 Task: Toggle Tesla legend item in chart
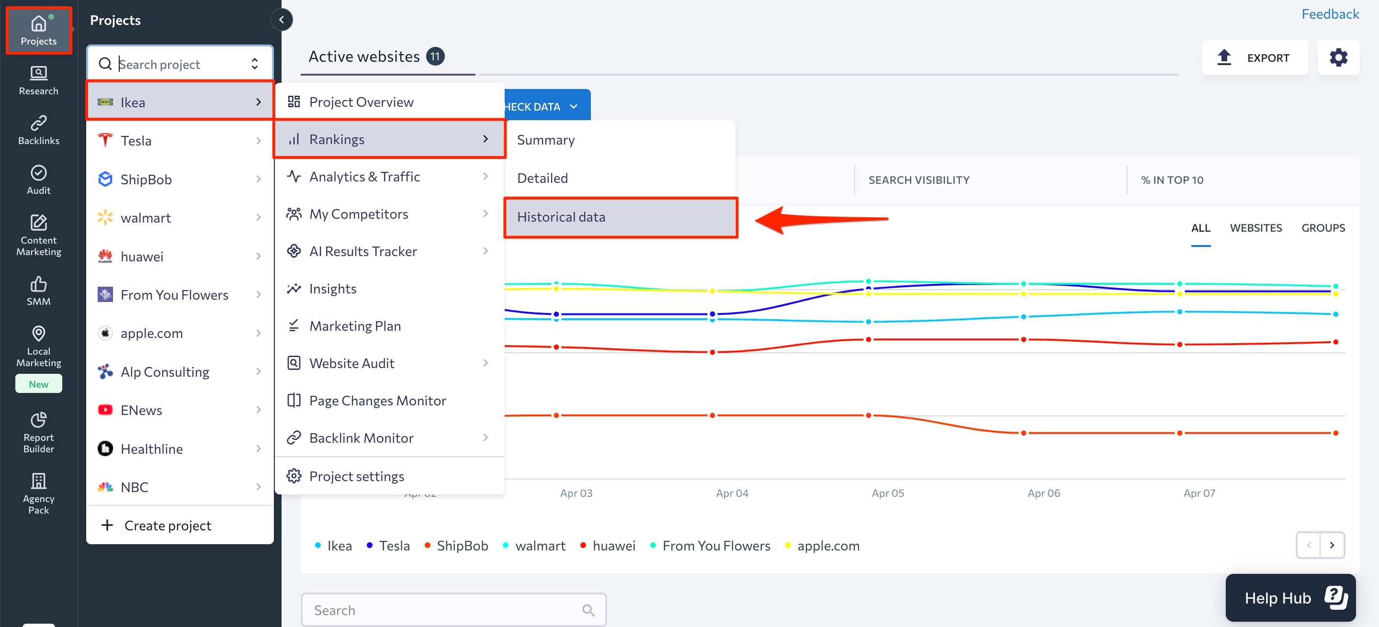pyautogui.click(x=394, y=546)
